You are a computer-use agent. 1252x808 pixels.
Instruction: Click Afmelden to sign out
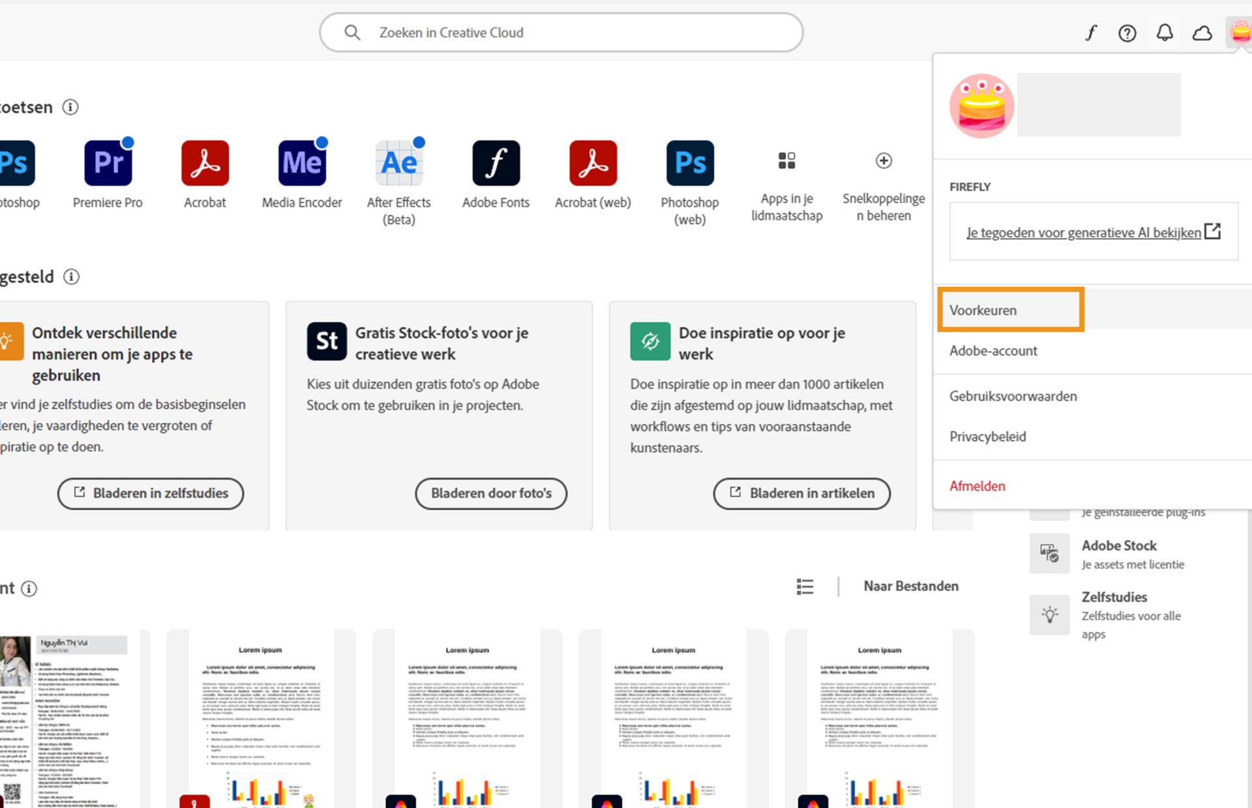(977, 486)
